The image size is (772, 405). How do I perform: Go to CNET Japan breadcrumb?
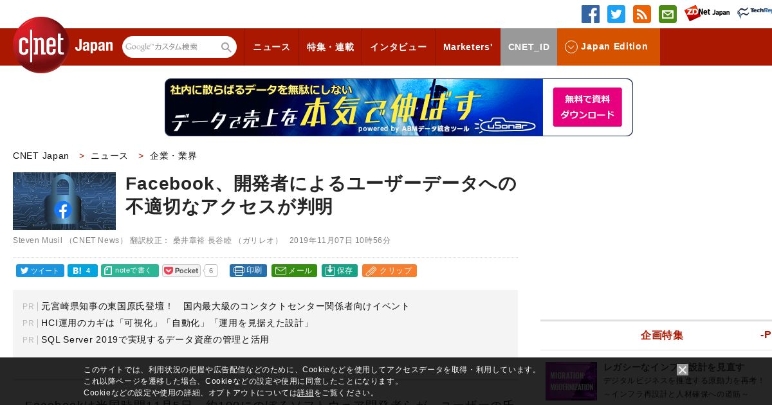tap(41, 156)
